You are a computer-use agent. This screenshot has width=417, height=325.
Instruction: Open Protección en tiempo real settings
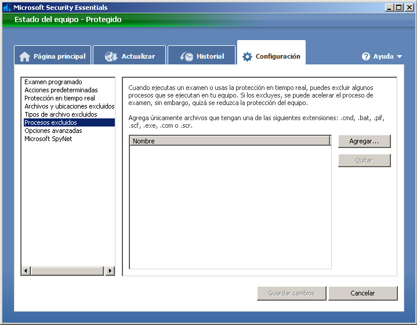[x=60, y=98]
